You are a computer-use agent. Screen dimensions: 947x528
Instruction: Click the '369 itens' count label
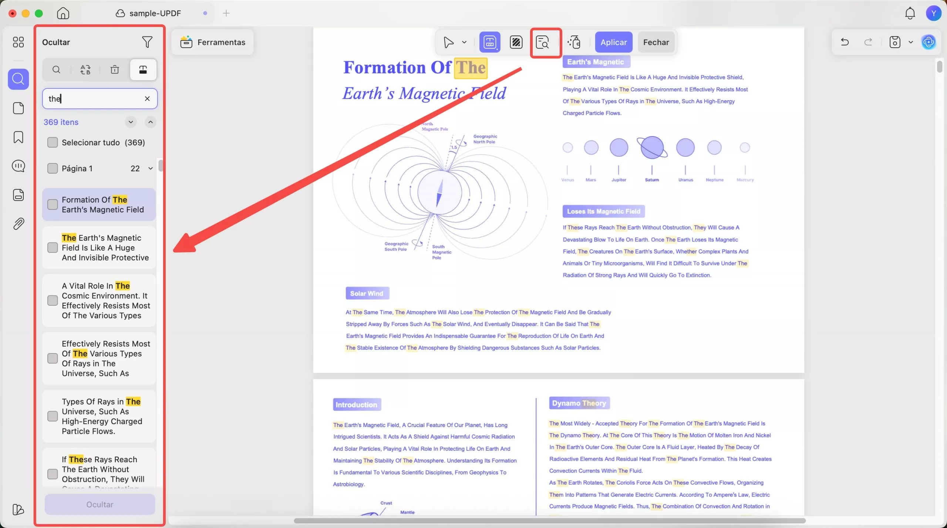(x=61, y=122)
